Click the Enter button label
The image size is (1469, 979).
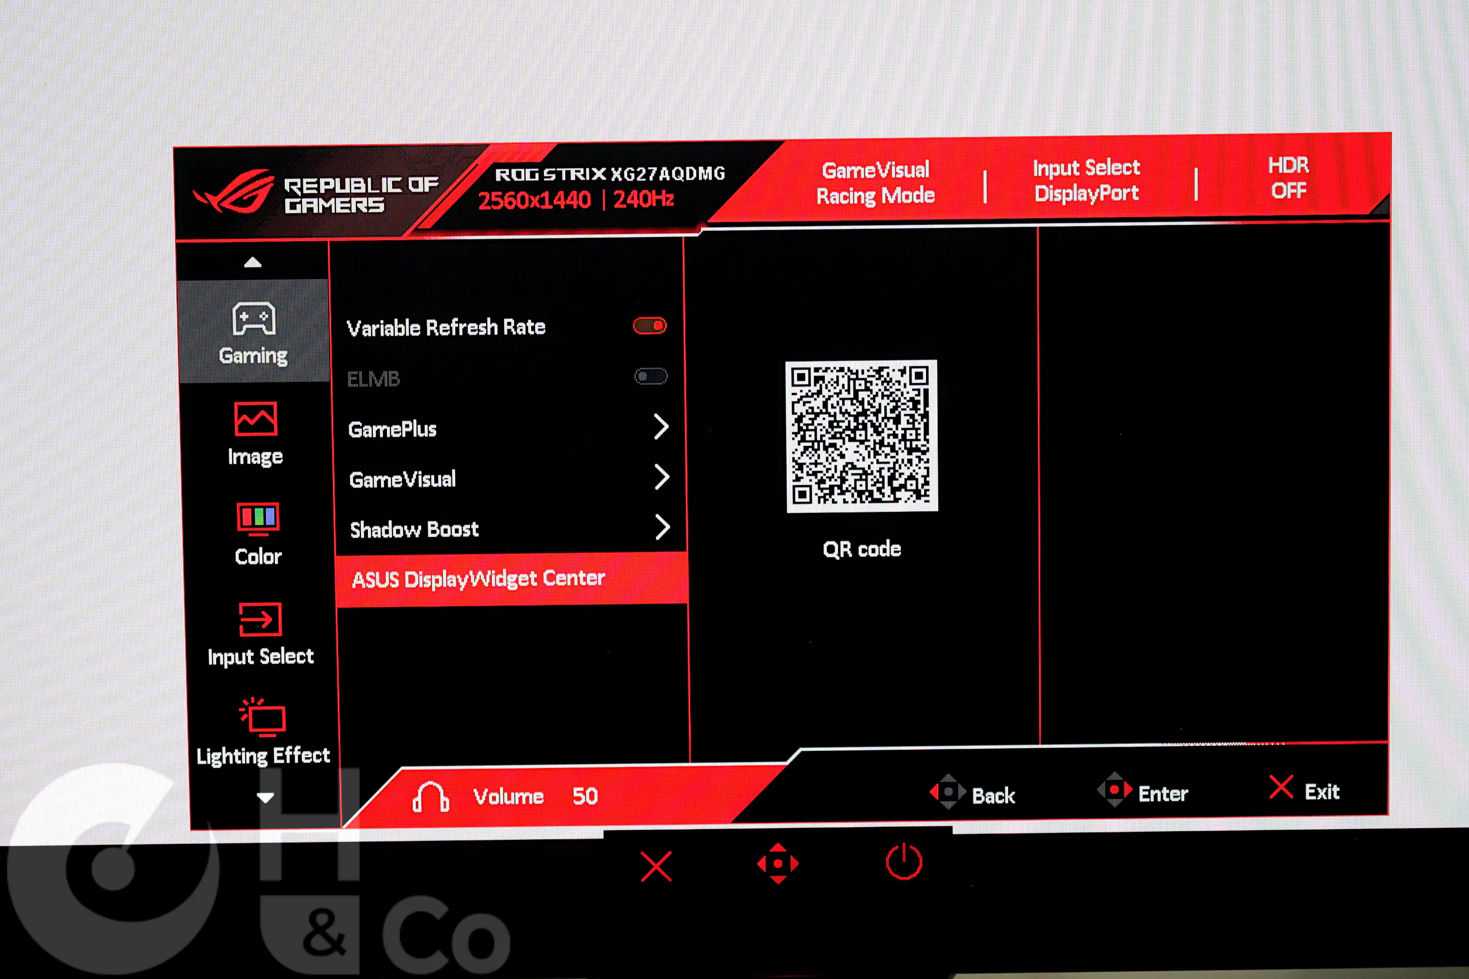[1163, 793]
